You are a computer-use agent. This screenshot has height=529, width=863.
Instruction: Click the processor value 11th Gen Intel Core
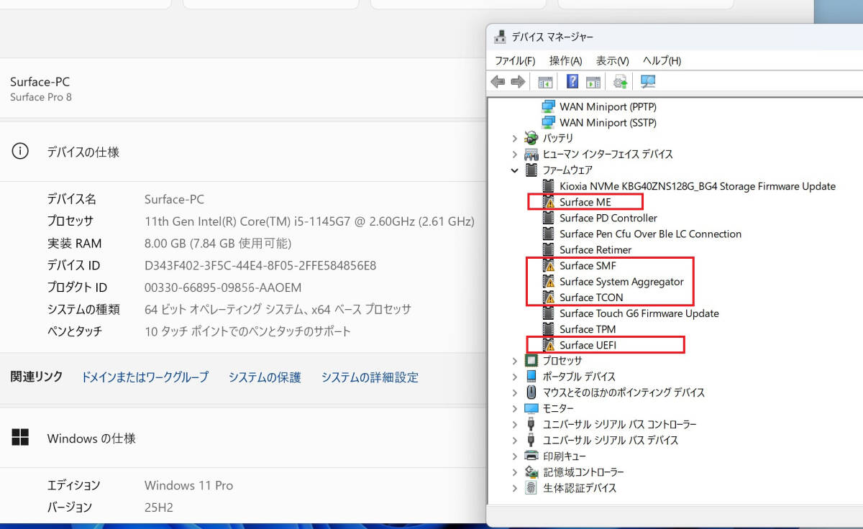(x=309, y=221)
